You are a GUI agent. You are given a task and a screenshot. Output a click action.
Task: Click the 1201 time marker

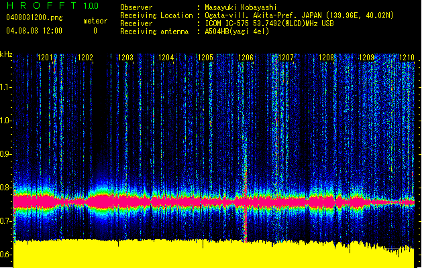[x=45, y=58]
